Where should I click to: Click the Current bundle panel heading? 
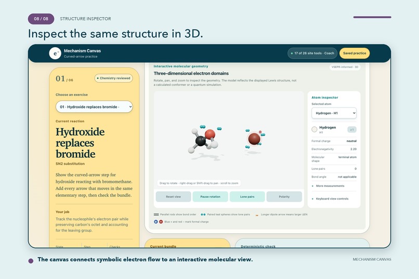pyautogui.click(x=163, y=246)
